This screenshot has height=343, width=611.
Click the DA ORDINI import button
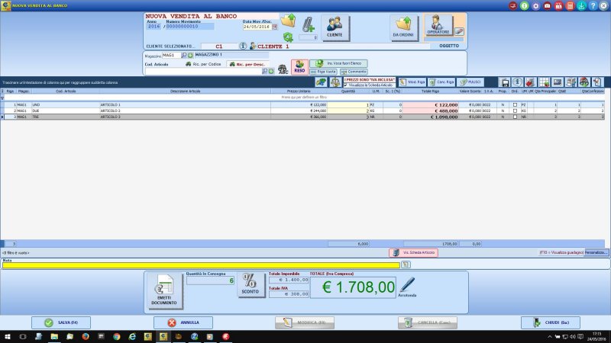(403, 27)
